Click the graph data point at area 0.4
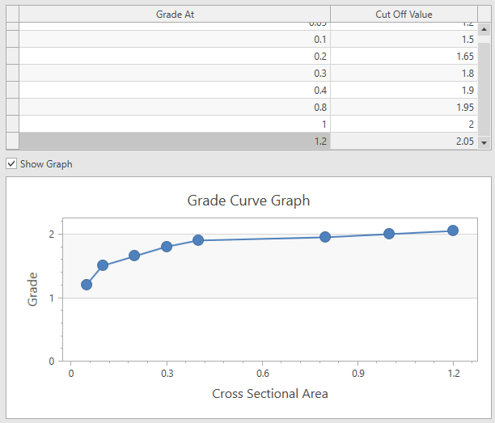495x423 pixels. [x=198, y=240]
